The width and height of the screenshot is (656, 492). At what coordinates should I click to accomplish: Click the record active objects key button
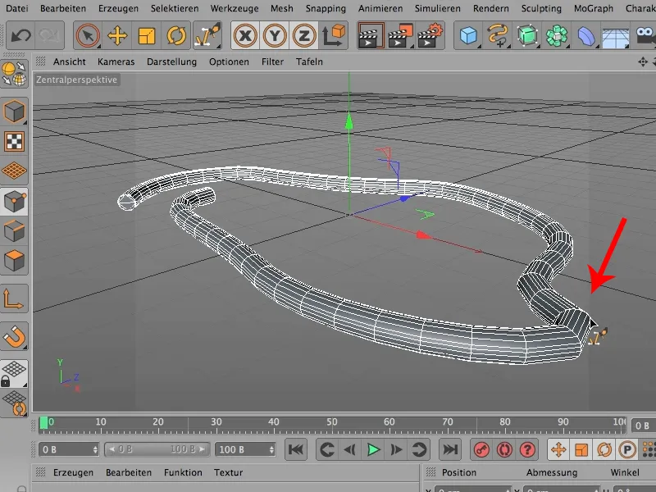(481, 449)
